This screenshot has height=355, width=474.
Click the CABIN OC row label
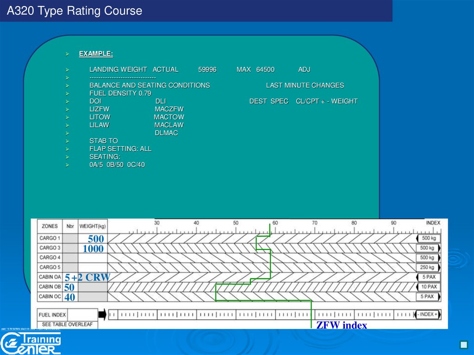pos(50,296)
